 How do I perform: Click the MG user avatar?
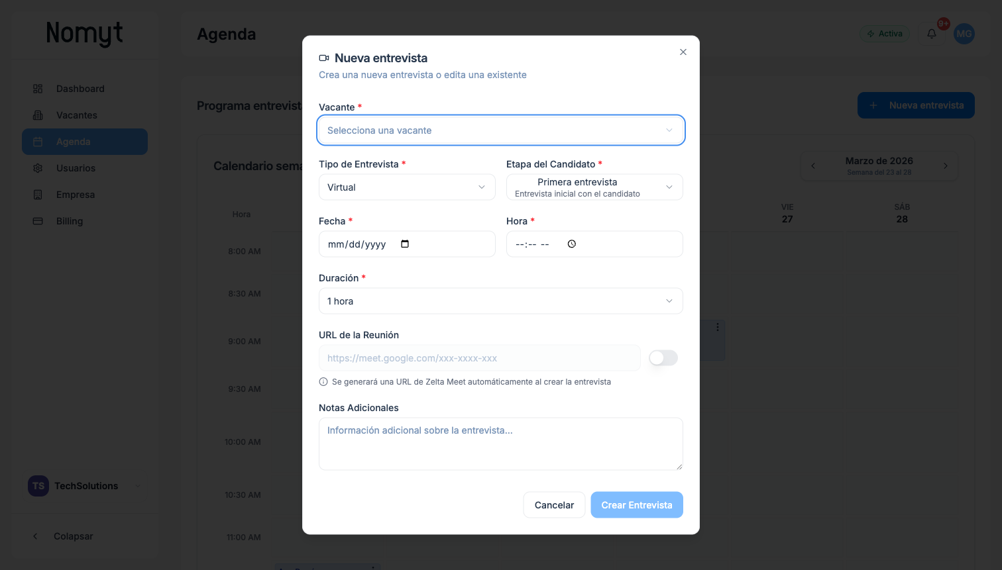(964, 33)
